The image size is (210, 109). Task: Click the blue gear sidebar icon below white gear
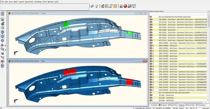[x=2, y=32]
